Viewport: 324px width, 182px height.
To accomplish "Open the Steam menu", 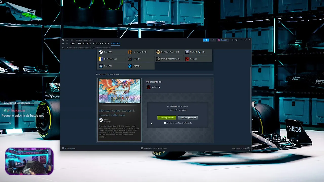I will (66, 40).
